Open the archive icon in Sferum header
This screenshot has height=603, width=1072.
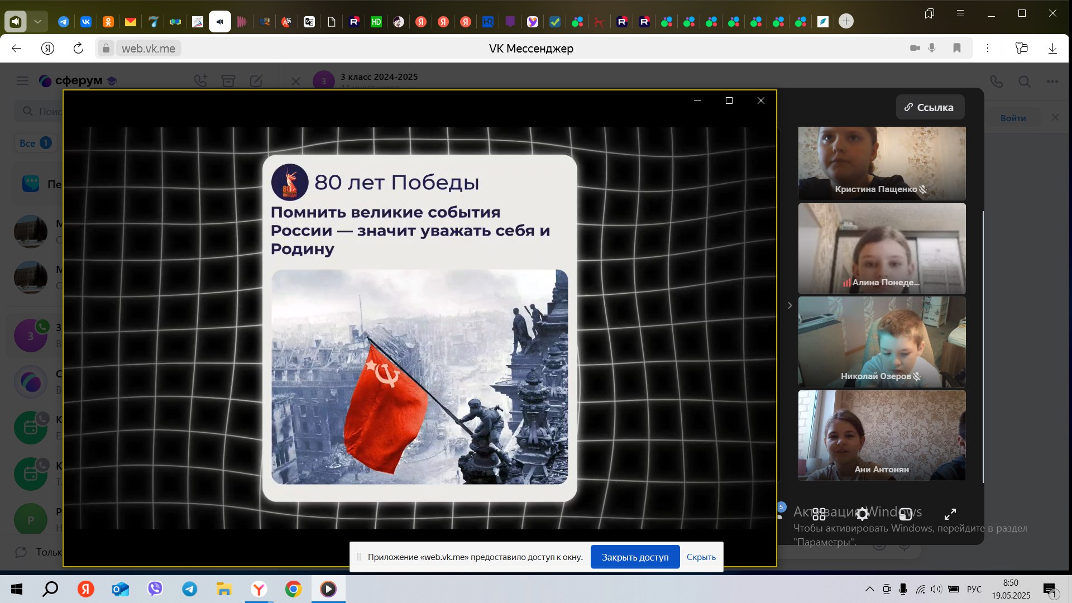point(228,81)
